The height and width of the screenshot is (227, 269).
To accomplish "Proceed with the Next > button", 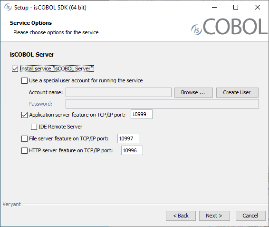I will point(214,216).
